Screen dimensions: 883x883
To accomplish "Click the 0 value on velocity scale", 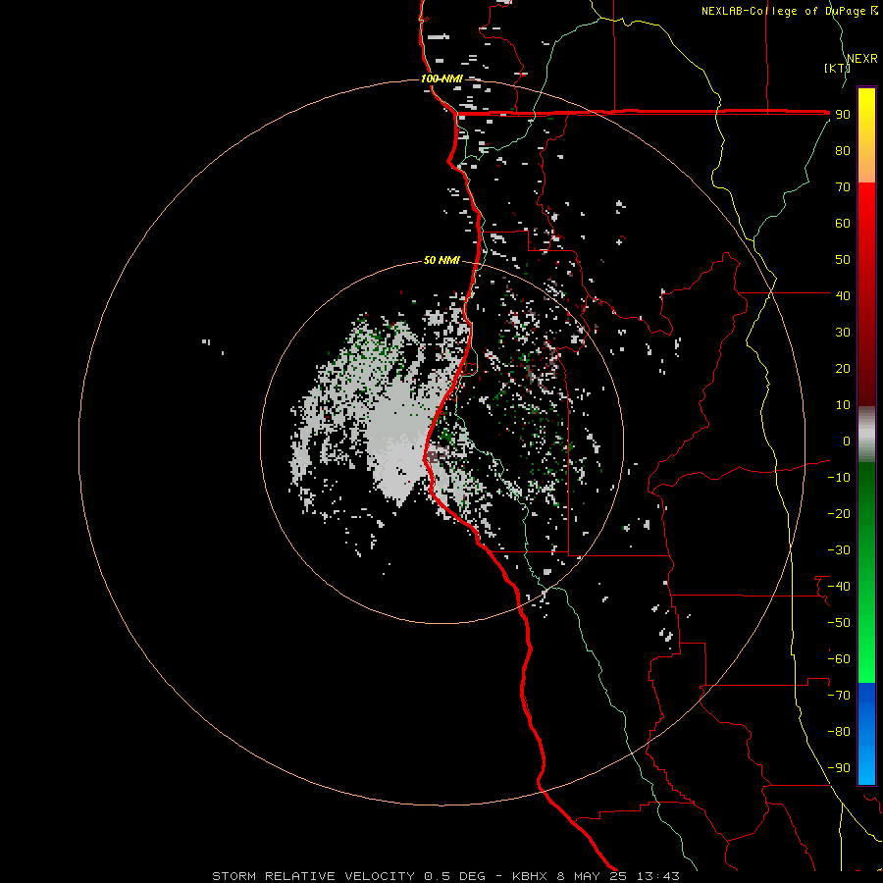I will pos(847,441).
